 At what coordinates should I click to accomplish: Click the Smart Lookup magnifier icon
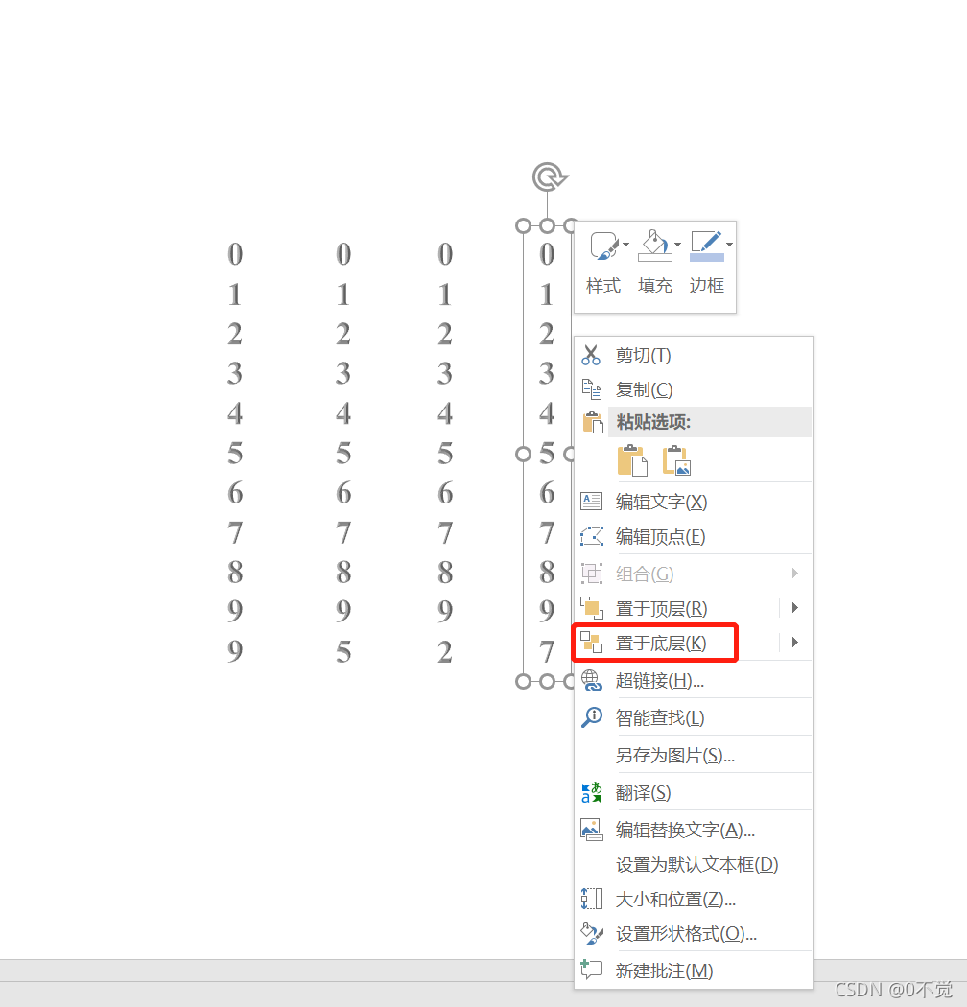tap(591, 716)
